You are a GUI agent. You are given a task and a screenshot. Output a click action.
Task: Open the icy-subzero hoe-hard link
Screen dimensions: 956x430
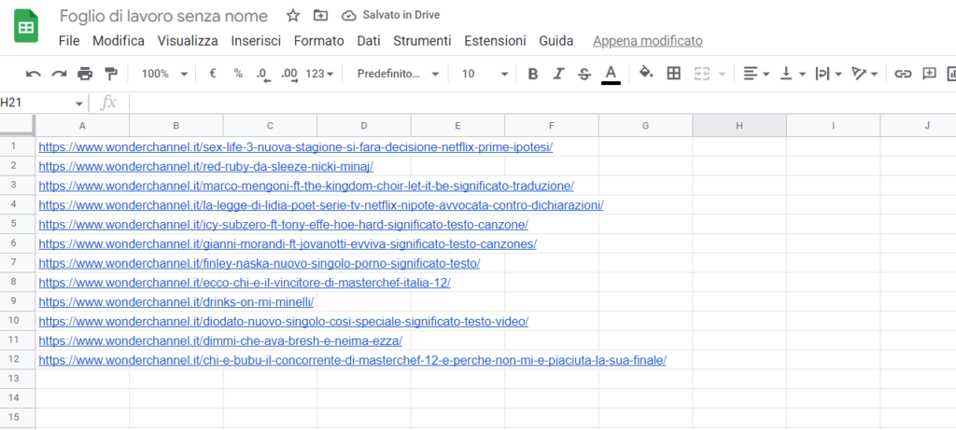284,224
